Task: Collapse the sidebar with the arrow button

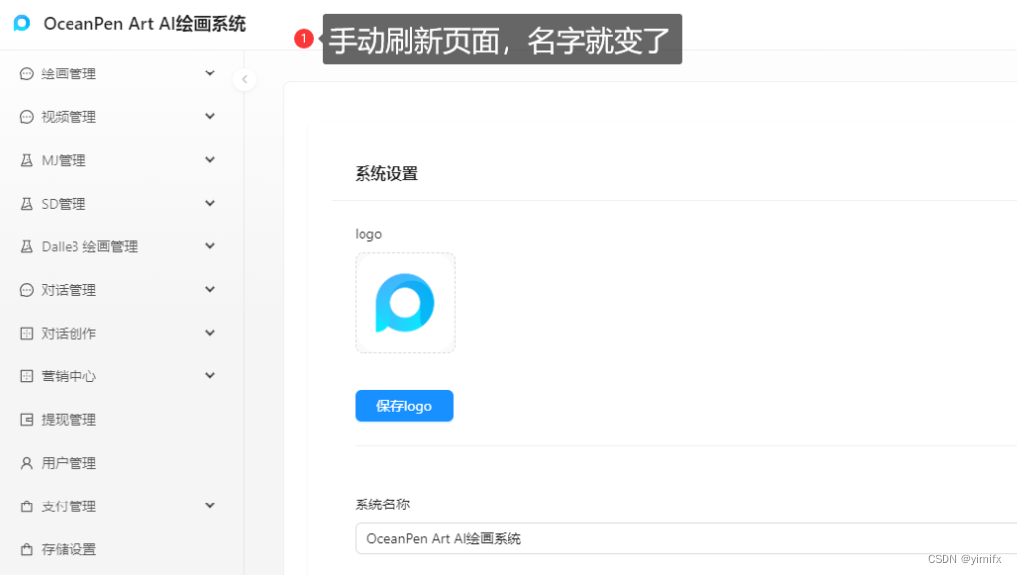Action: 244,79
